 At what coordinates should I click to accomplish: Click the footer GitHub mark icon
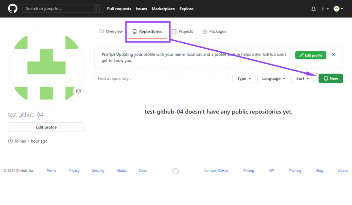click(176, 171)
